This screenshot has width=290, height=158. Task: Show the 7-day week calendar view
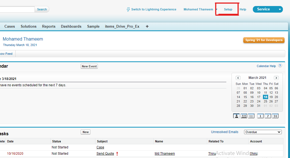coord(268,116)
